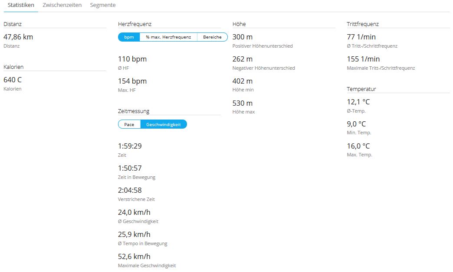Click the 12,1 °C average temperature
The width and height of the screenshot is (453, 272).
(x=358, y=102)
